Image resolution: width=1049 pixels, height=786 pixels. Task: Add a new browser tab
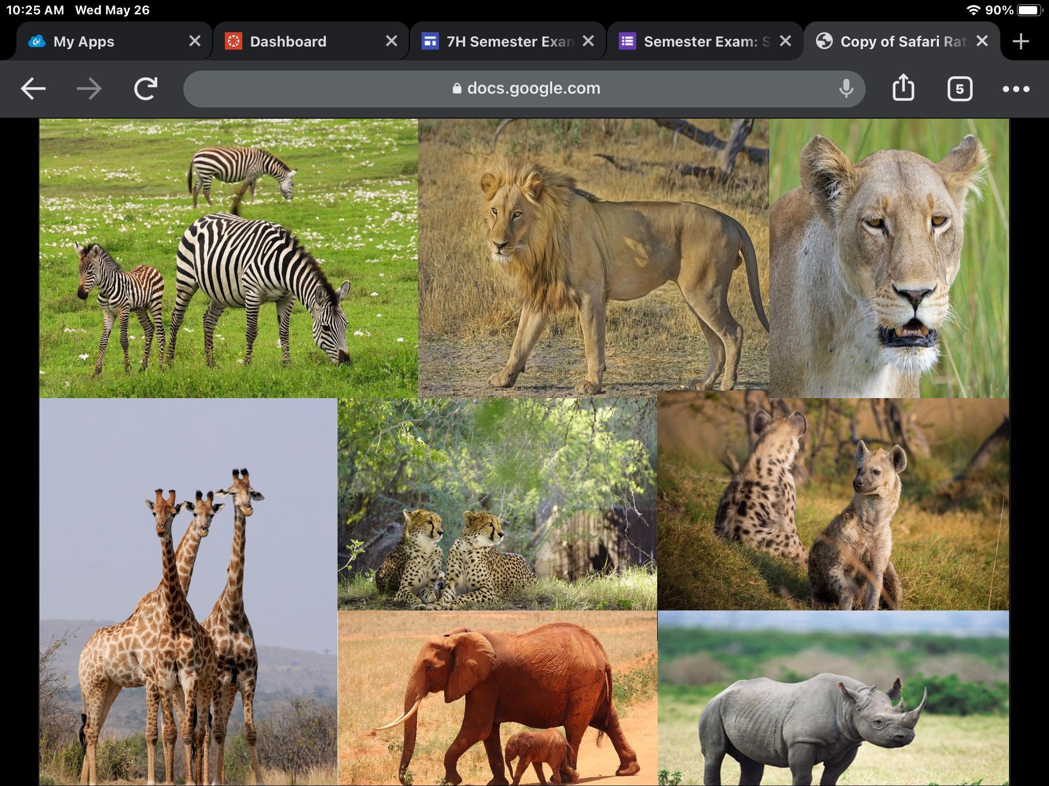point(1021,41)
